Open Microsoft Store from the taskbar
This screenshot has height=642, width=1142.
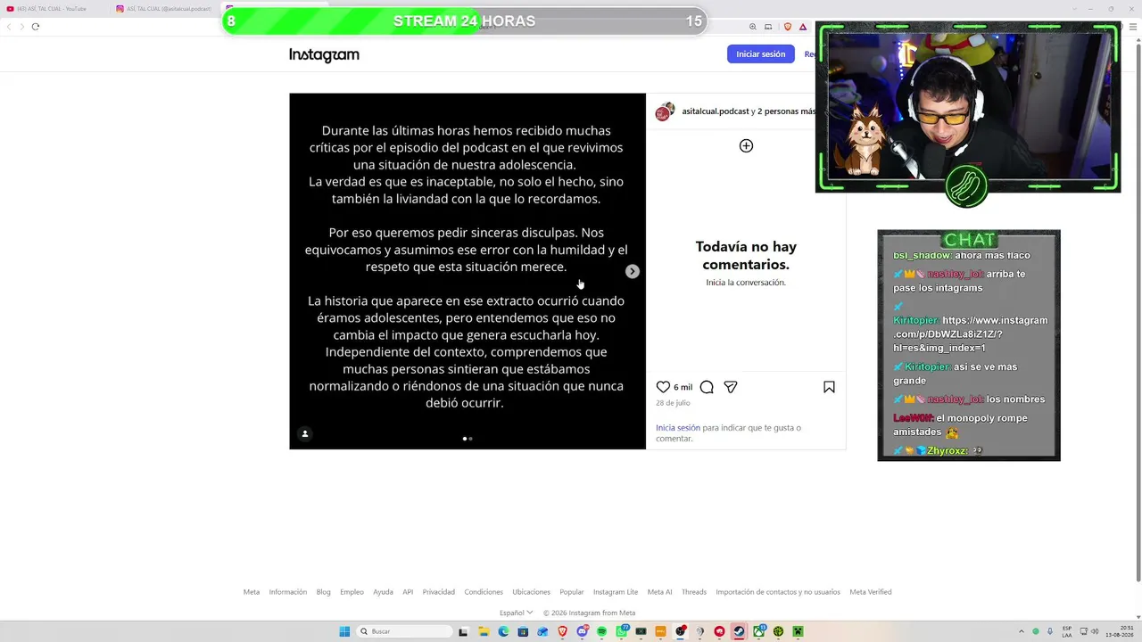pos(523,631)
